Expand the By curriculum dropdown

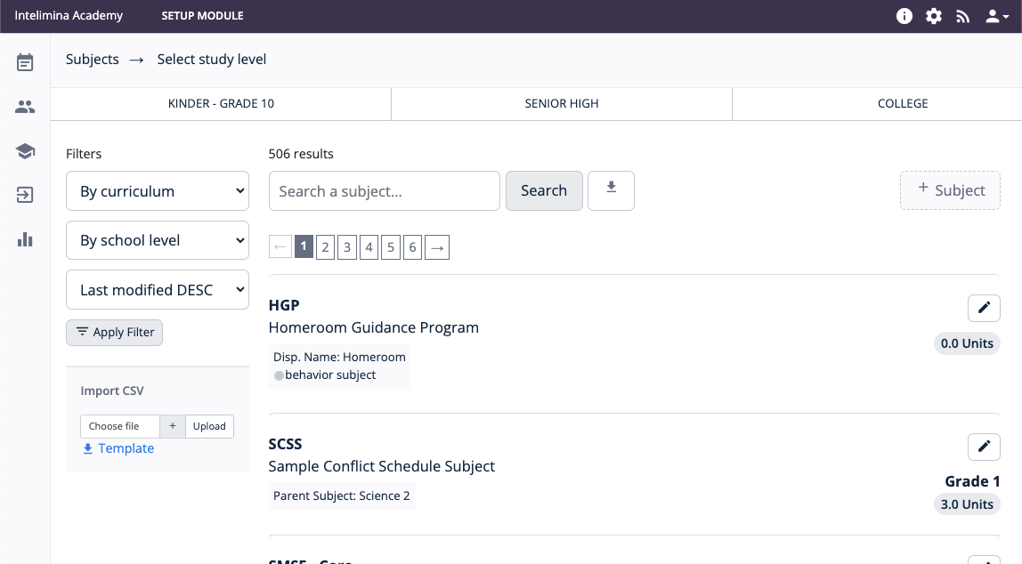(158, 191)
